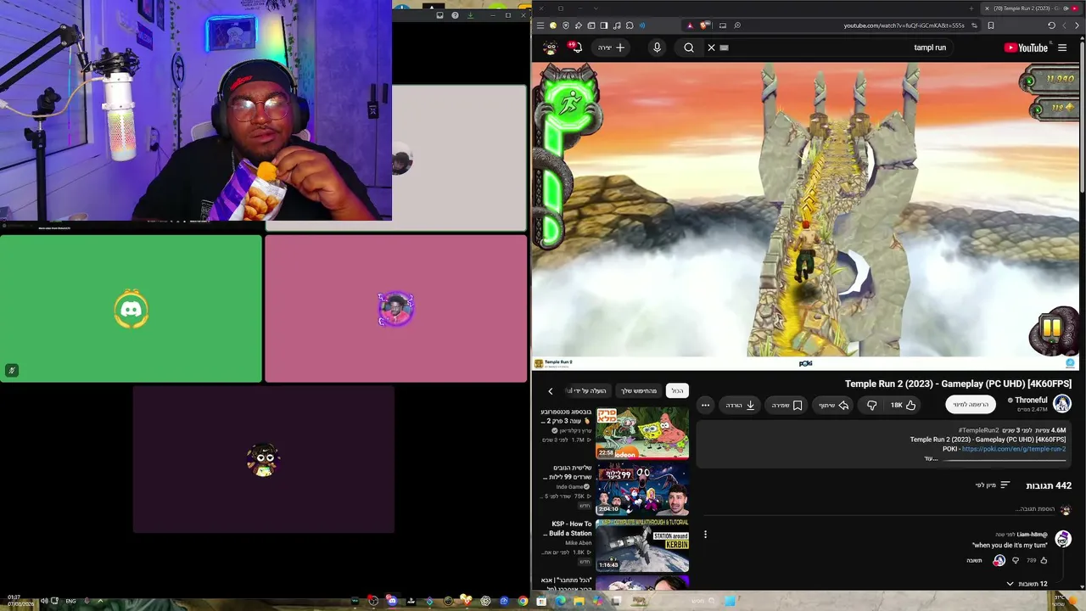Toggle the microphone mute icon in Discord

click(12, 370)
